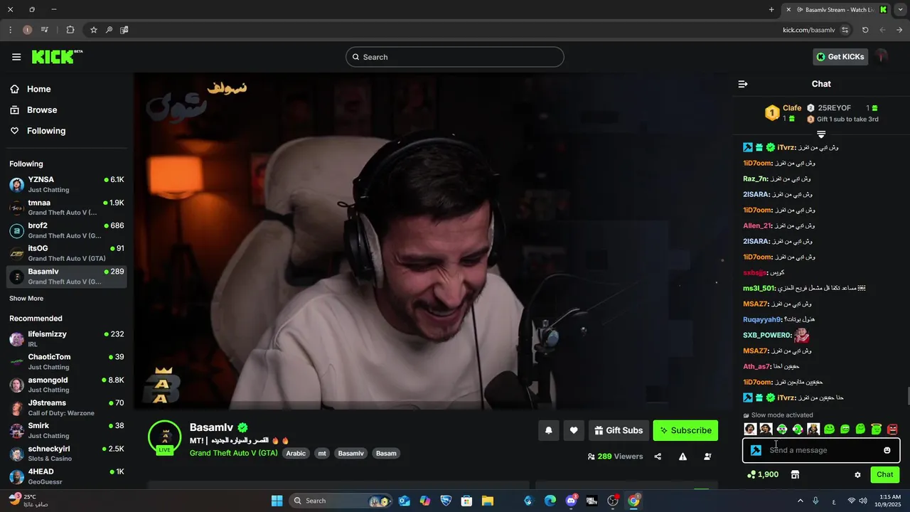
Task: Open tmnaa channel in Following list
Action: pyautogui.click(x=67, y=207)
